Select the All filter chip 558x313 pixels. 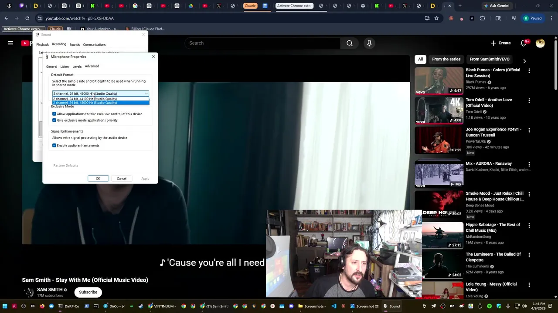point(420,59)
